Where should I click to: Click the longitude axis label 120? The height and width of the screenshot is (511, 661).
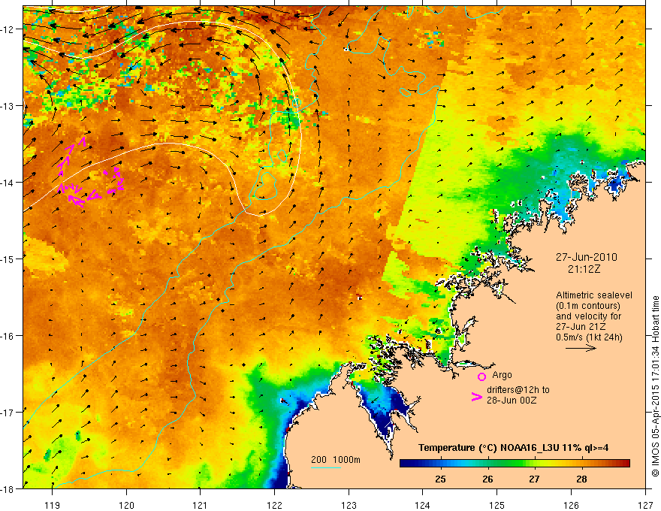tap(126, 505)
